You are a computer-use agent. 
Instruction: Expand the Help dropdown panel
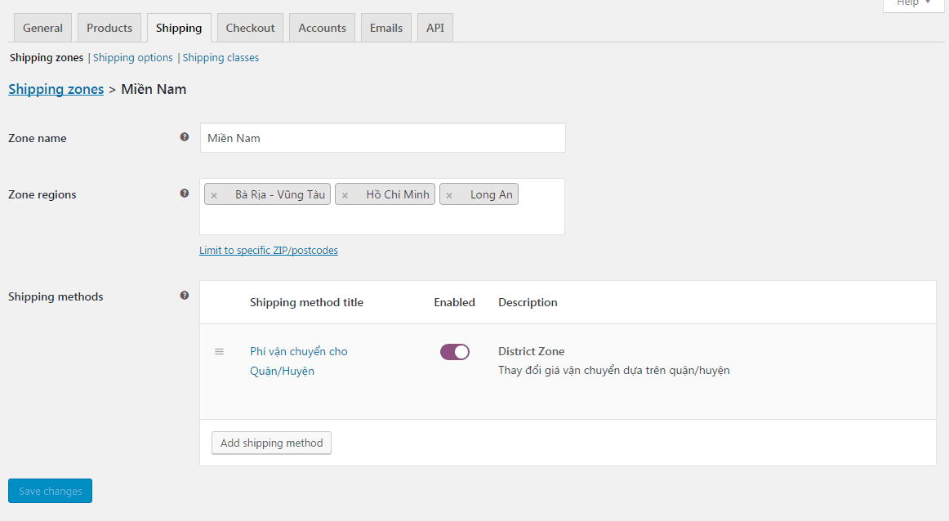tap(913, 4)
